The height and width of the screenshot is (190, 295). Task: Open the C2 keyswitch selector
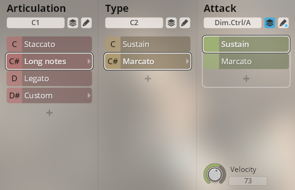(134, 23)
